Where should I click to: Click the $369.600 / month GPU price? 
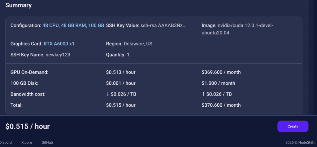[x=221, y=72]
